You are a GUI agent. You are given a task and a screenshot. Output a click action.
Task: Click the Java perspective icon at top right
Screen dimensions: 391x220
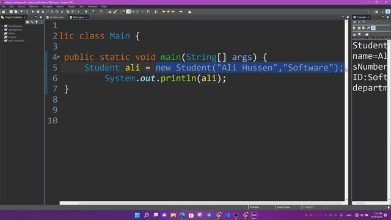[x=387, y=12]
